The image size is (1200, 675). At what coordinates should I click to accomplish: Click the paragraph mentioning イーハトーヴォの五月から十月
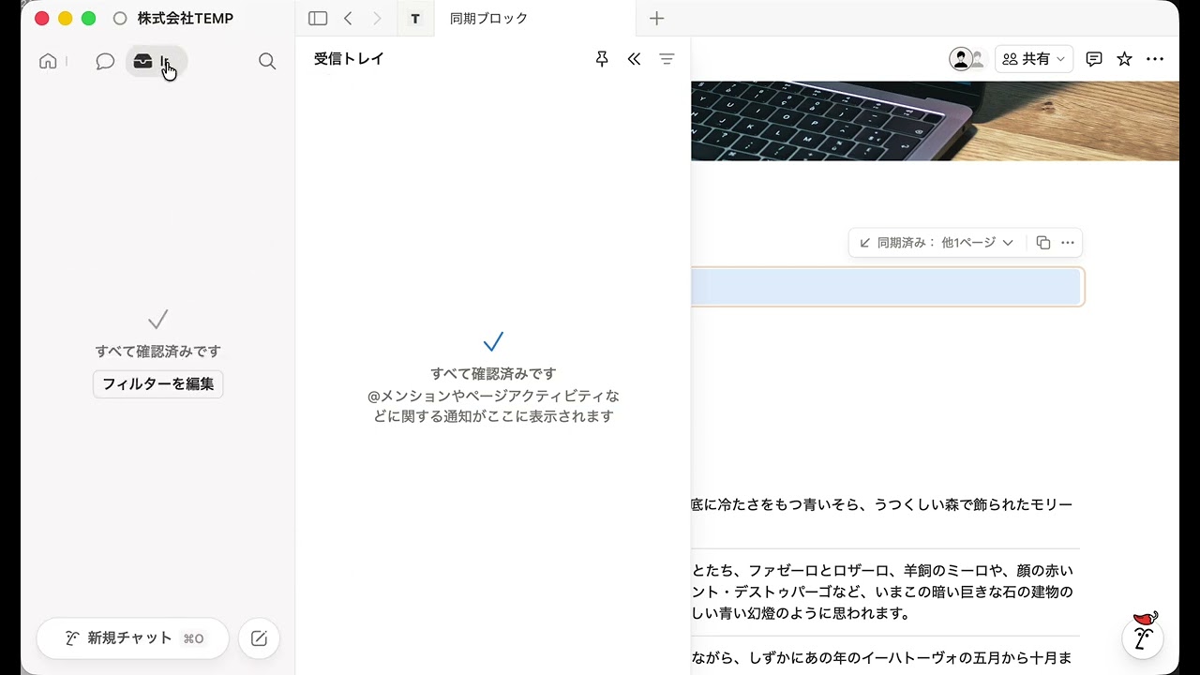(x=881, y=657)
